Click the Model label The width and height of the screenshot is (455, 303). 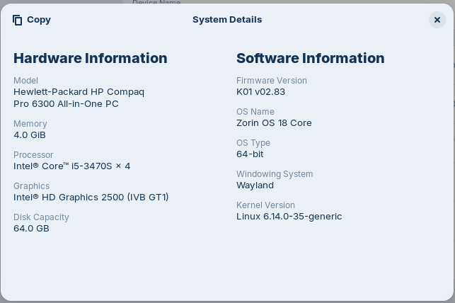[25, 81]
